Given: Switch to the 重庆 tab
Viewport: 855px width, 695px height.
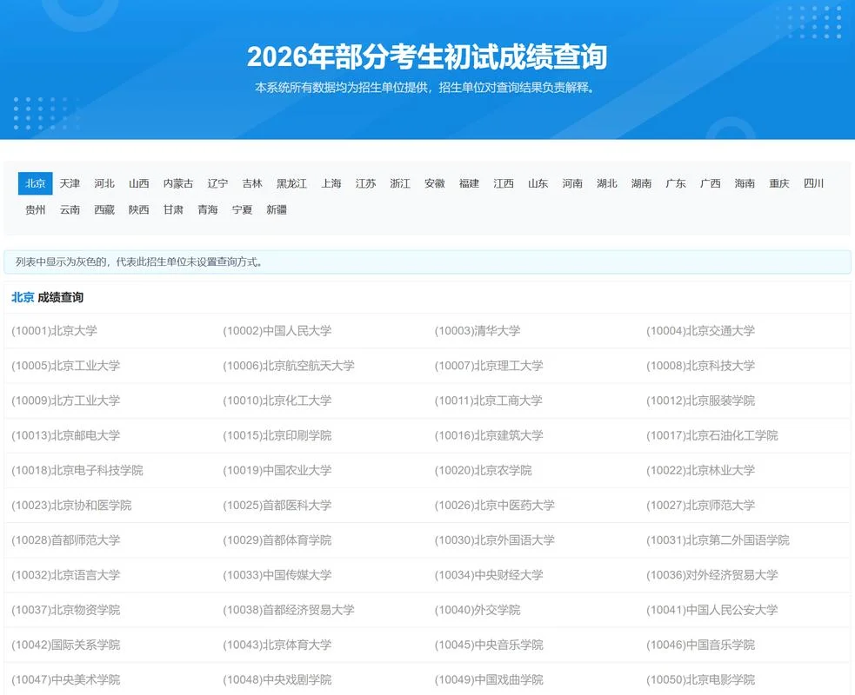Looking at the screenshot, I should pyautogui.click(x=779, y=183).
